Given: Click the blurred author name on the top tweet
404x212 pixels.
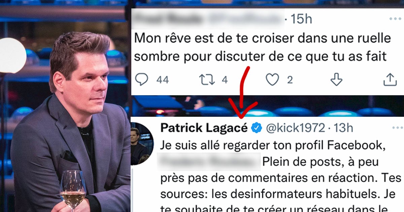Looking at the screenshot, I should 168,20.
